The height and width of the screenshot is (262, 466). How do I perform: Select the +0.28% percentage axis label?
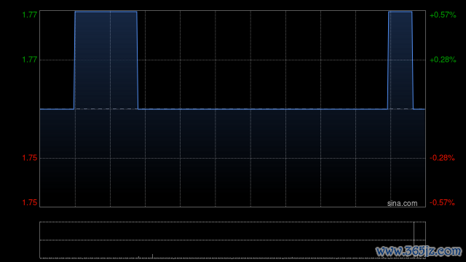click(443, 60)
